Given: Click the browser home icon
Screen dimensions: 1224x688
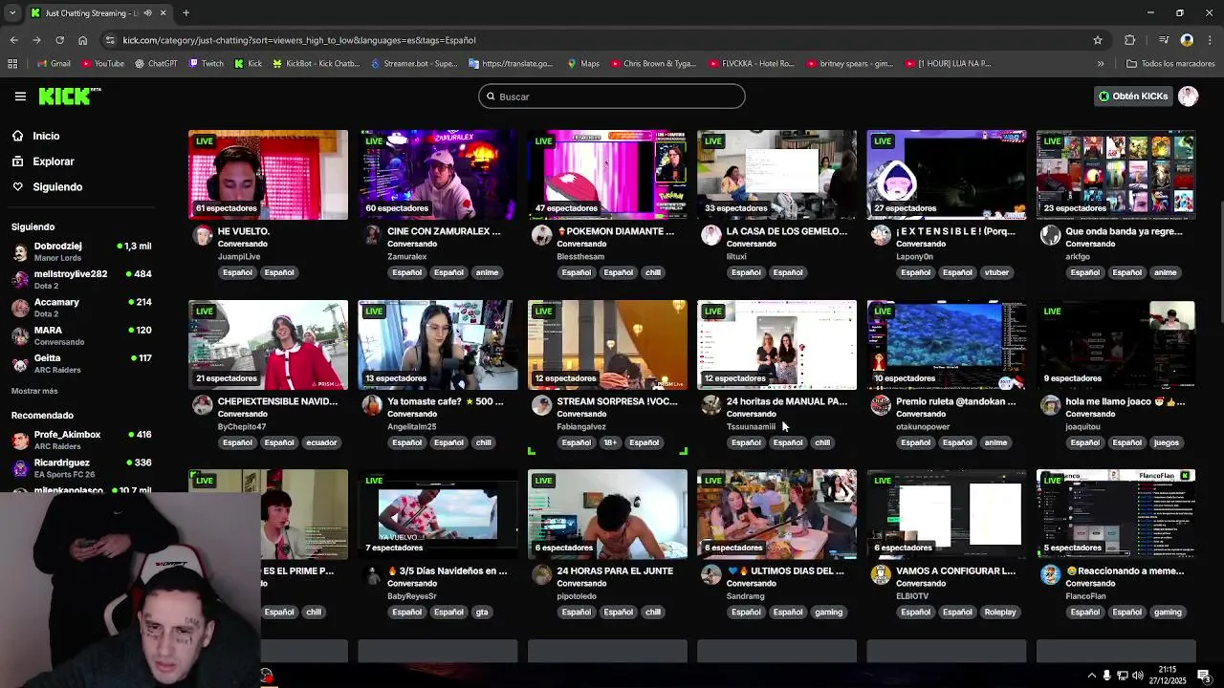Looking at the screenshot, I should coord(82,40).
